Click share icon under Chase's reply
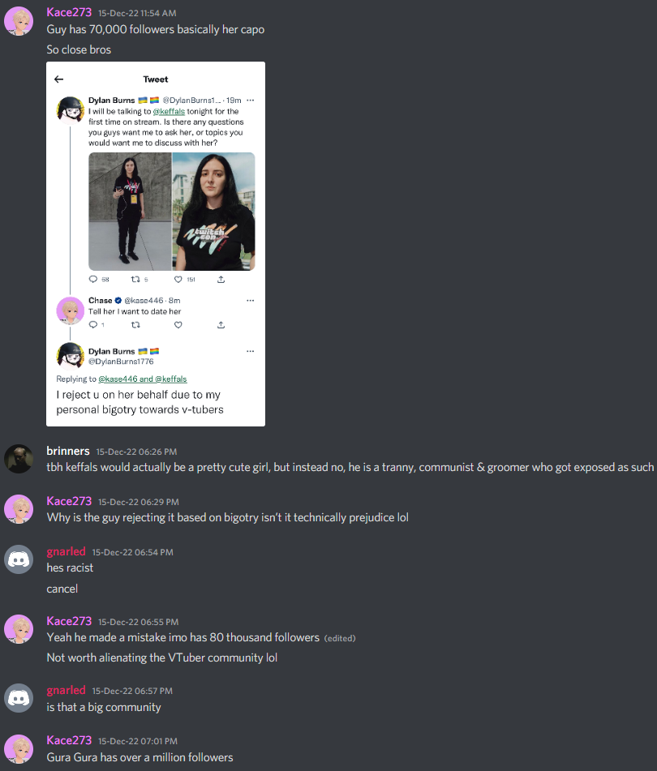Screen dimensions: 657x771 coord(221,325)
